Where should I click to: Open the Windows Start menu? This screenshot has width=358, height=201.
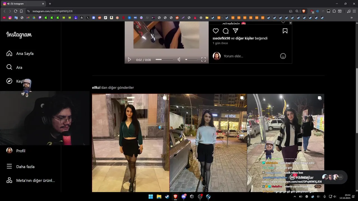point(151,197)
